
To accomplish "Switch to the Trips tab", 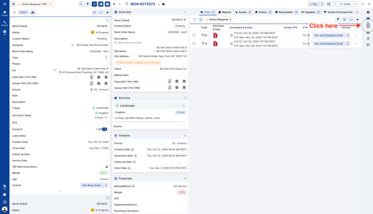I will tap(208, 12).
